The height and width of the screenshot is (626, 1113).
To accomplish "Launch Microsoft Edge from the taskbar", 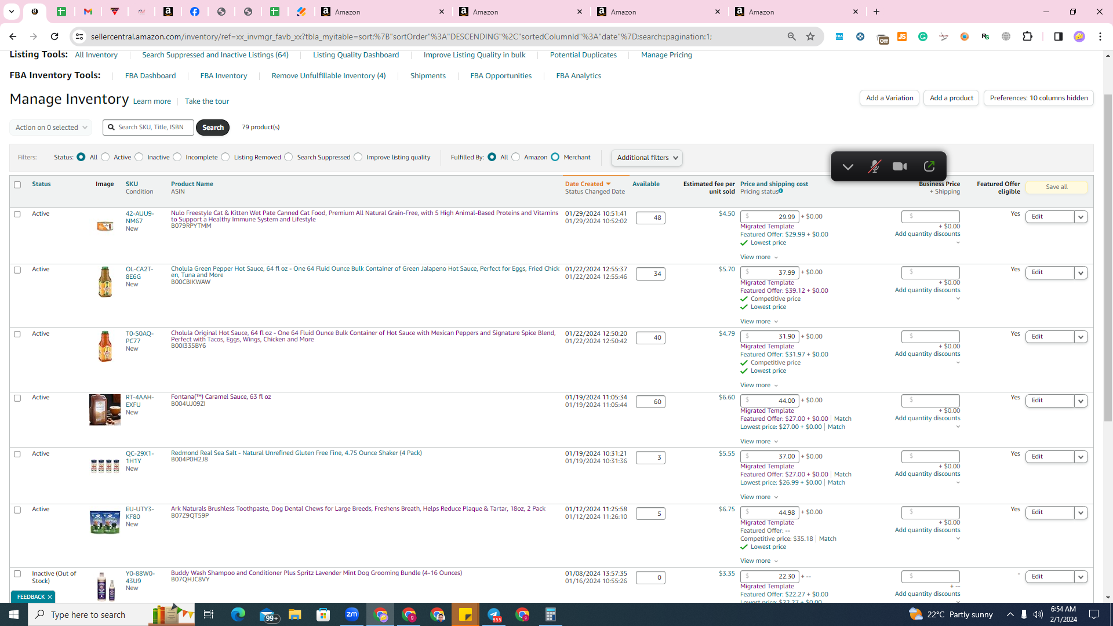I will pos(238,614).
